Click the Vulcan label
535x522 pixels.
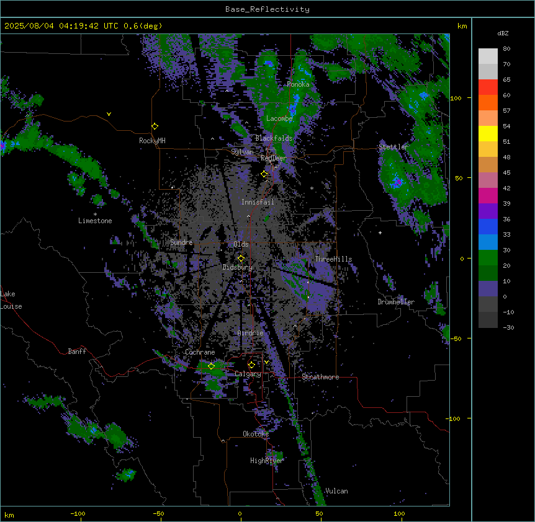pos(336,491)
